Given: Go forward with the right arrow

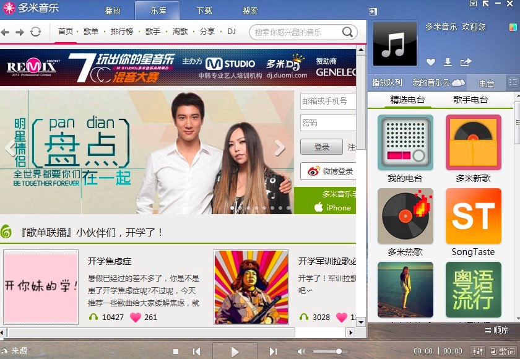Looking at the screenshot, I should (20, 32).
